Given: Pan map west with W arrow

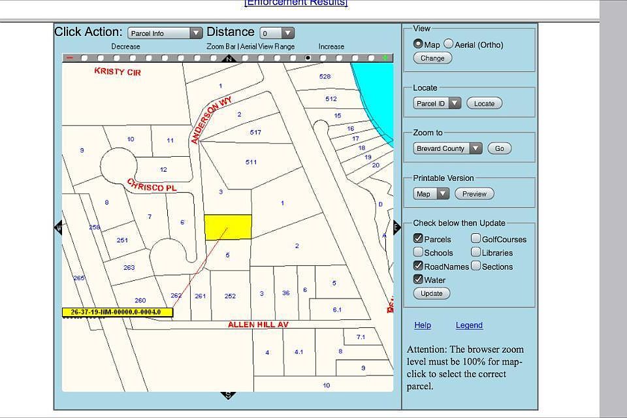Looking at the screenshot, I should pos(58,228).
